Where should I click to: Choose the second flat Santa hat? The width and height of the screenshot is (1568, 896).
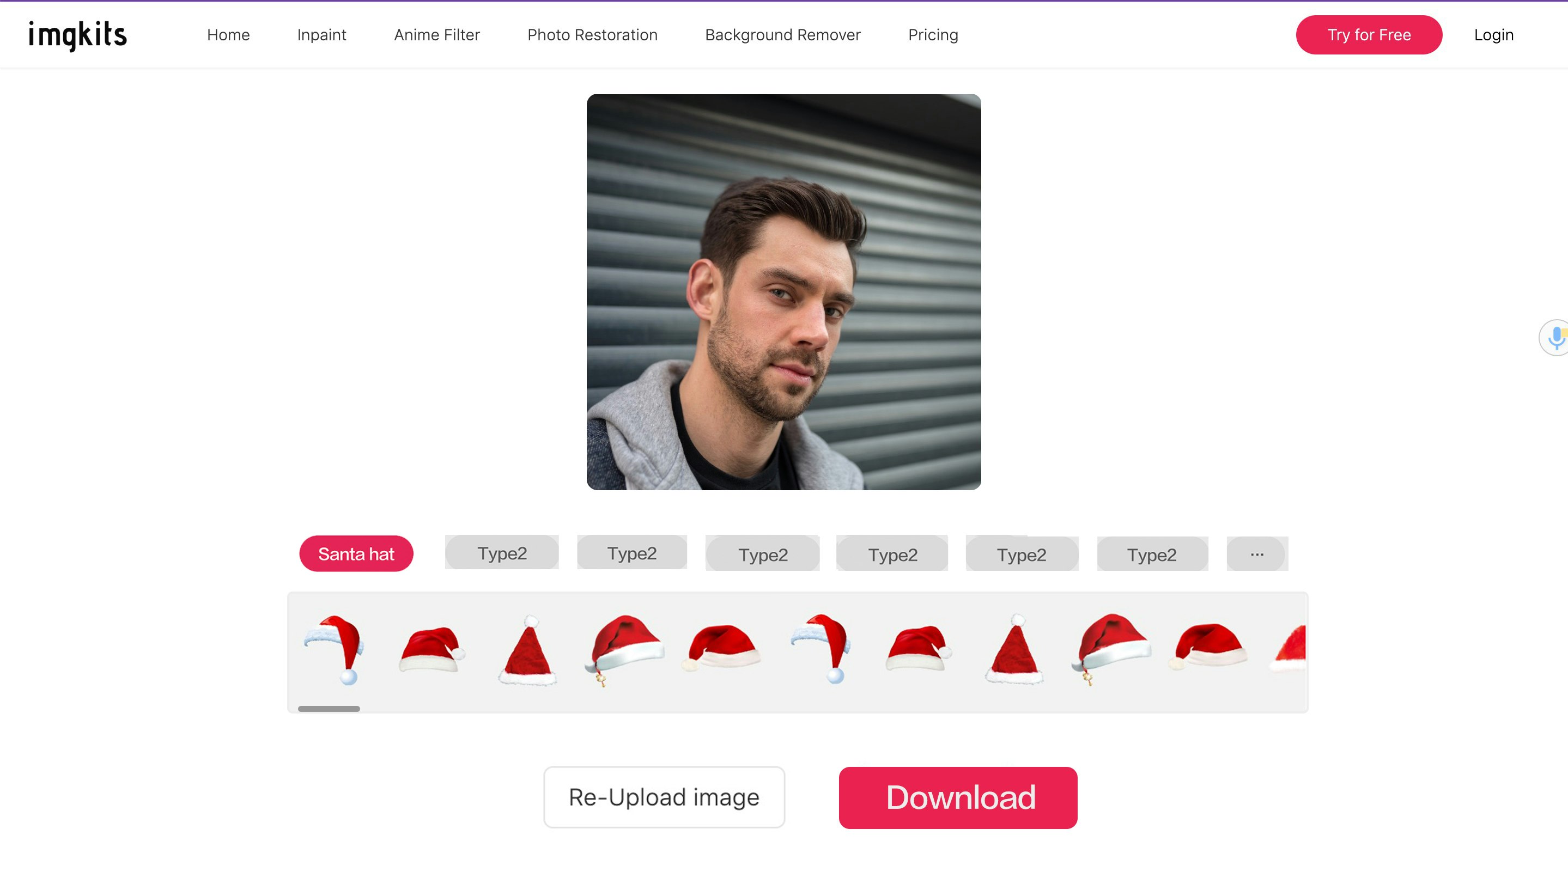coord(431,649)
